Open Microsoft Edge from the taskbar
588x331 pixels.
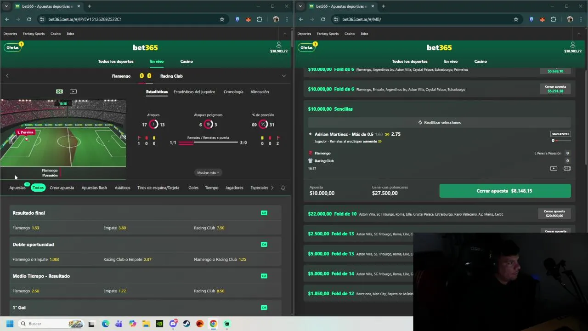105,324
